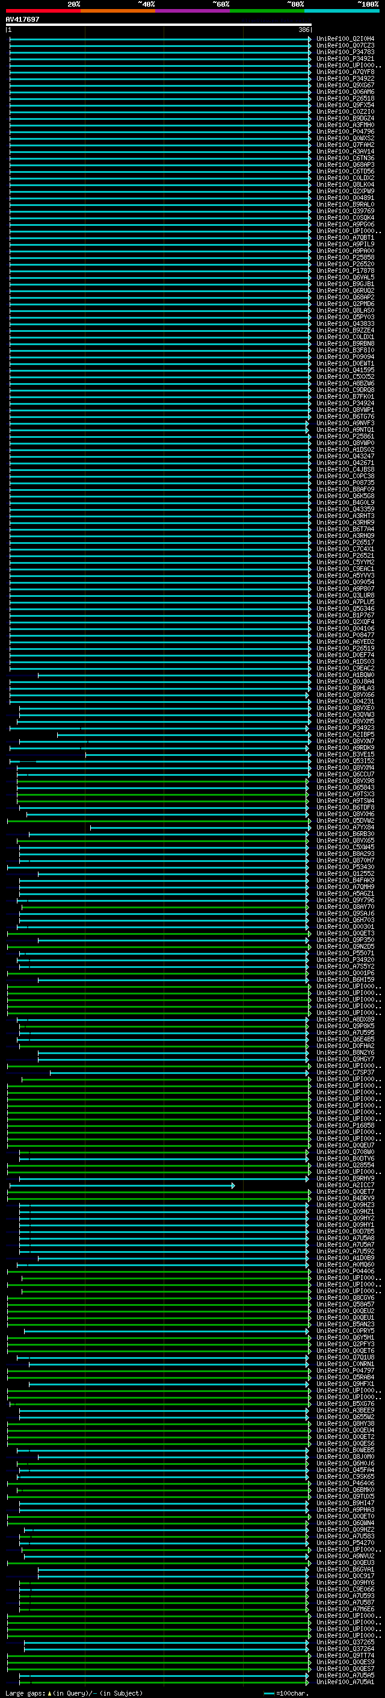Follow the UniRef100_P34783 link

(345, 52)
